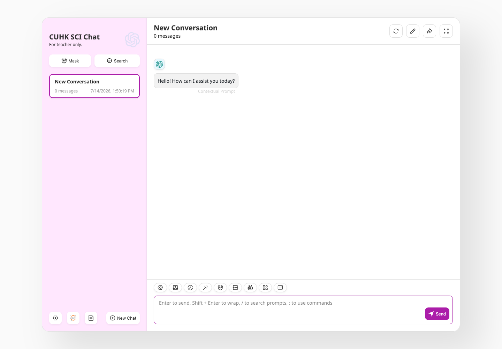
Task: Click the assistant avatar icon
Action: coord(159,64)
